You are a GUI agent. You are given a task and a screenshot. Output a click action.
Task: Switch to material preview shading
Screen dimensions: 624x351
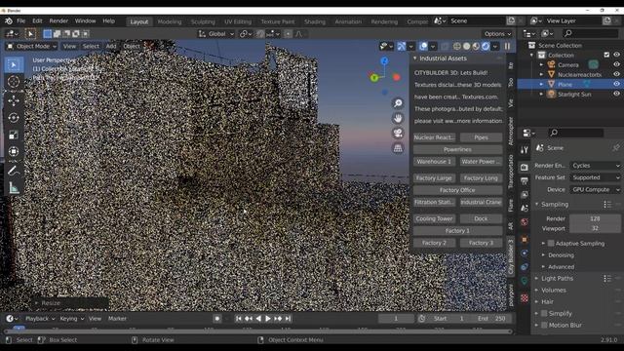[476, 46]
